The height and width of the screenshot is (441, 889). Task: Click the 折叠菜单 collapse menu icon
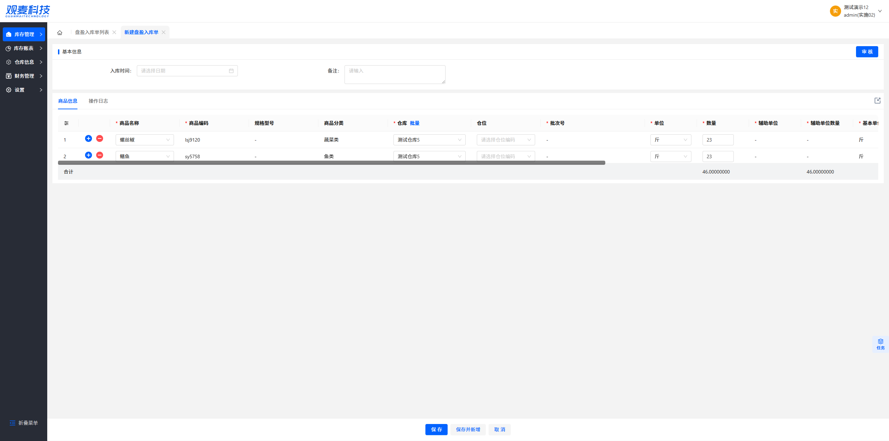[13, 423]
